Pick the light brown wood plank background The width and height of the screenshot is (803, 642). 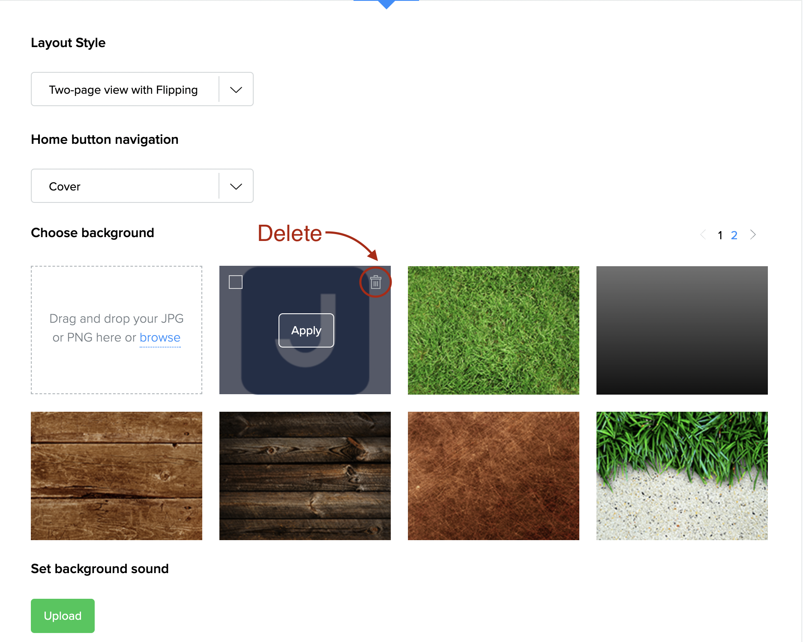116,476
